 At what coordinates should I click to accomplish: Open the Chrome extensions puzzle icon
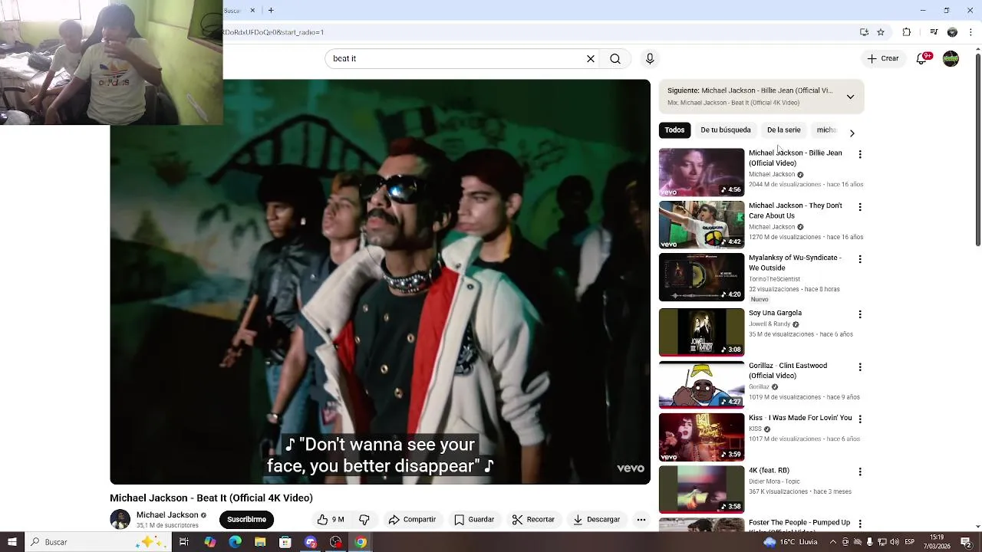tap(907, 32)
